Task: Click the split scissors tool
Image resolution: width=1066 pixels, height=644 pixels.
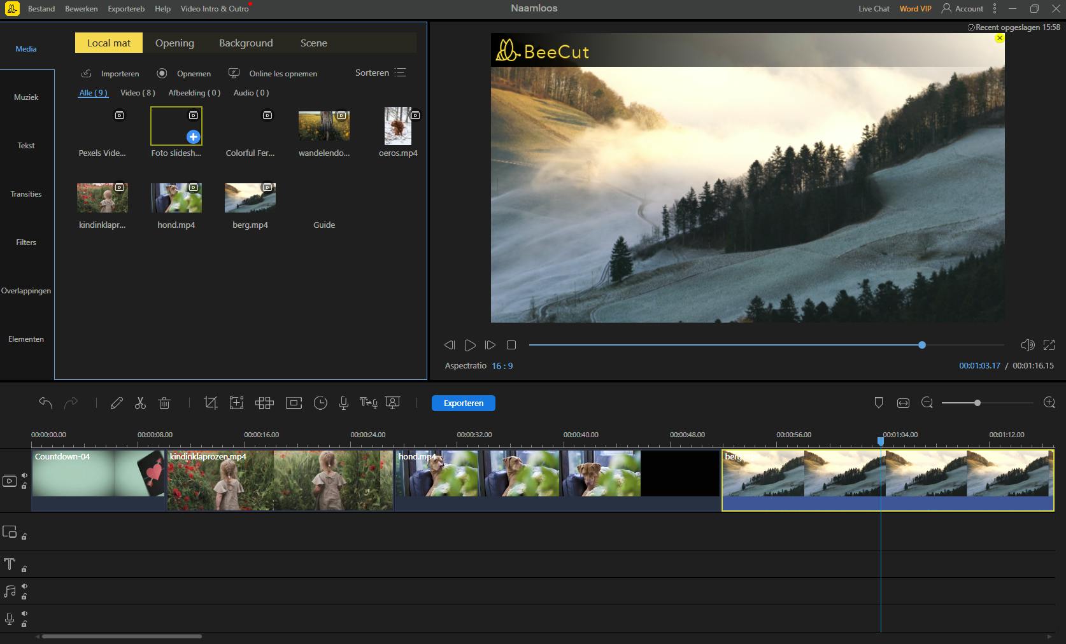Action: pyautogui.click(x=140, y=403)
